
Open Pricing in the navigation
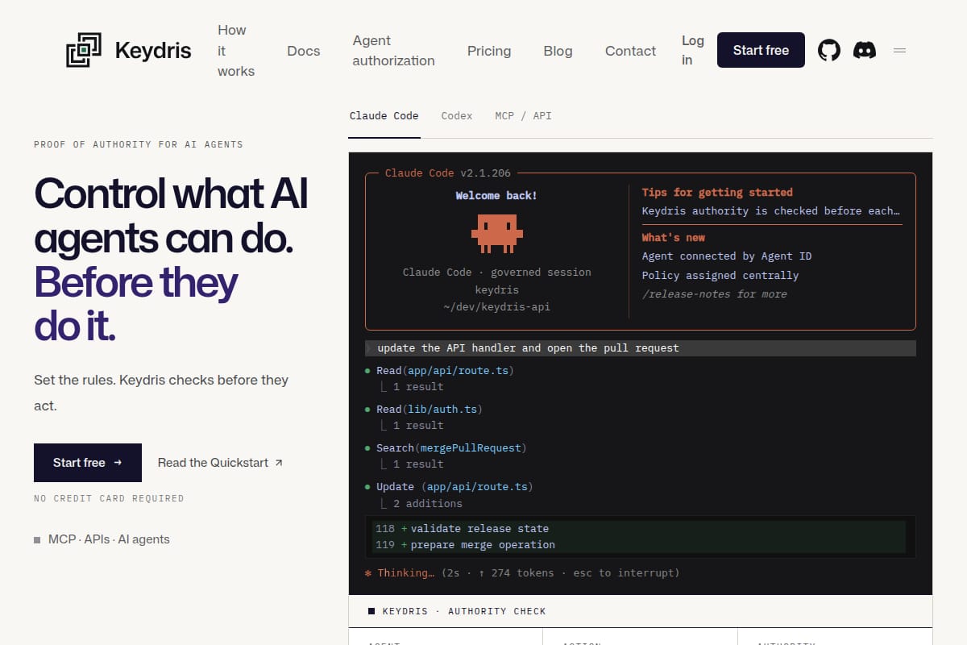coord(489,50)
